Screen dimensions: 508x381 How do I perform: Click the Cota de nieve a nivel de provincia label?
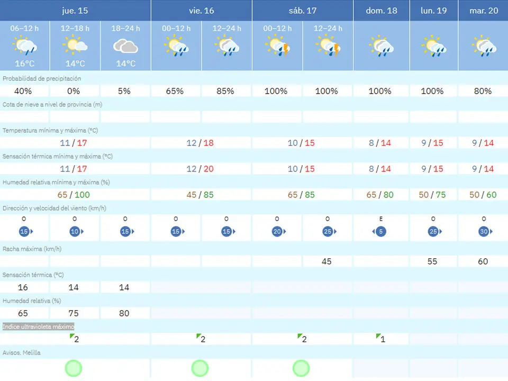coord(52,104)
